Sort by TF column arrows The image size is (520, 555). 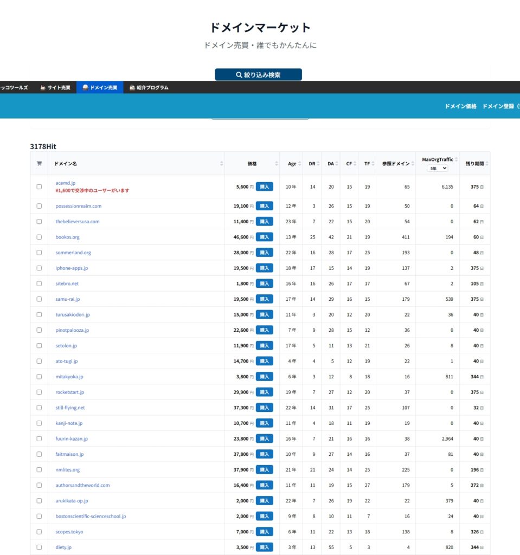(373, 164)
